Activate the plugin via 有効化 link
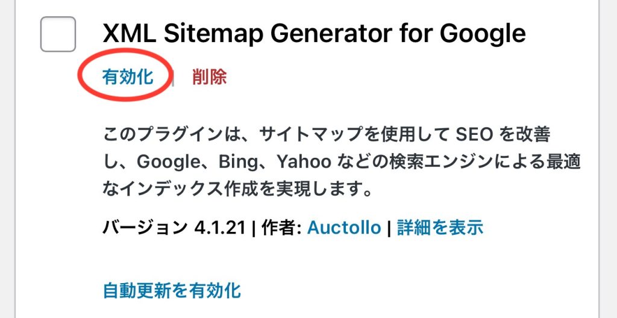Viewport: 617px width, 318px height. 128,77
